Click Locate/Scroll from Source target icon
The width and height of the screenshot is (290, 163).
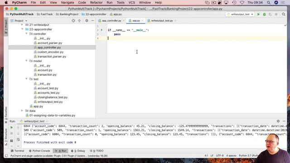click(73, 21)
